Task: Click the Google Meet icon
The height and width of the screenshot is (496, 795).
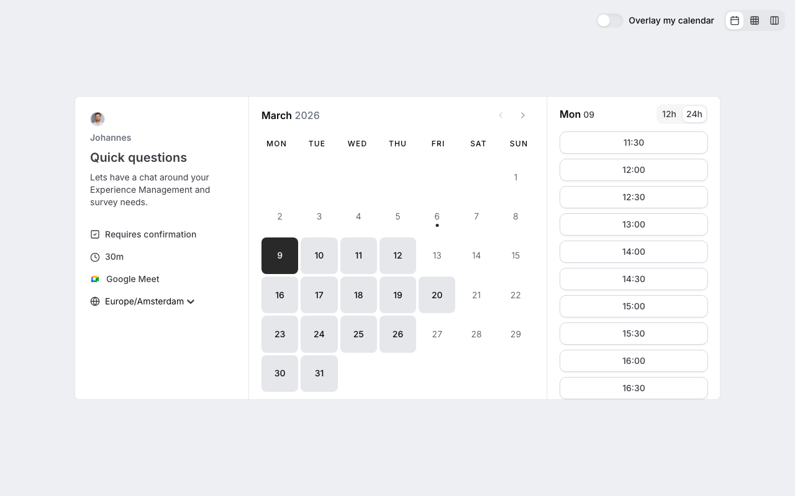Action: (x=94, y=279)
